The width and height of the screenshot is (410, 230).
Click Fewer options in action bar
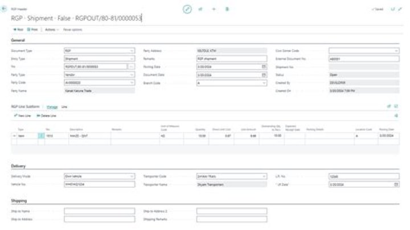point(72,30)
